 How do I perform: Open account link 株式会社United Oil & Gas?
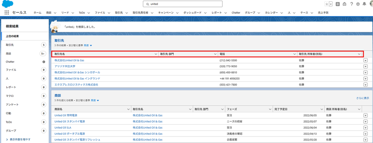[69, 61]
